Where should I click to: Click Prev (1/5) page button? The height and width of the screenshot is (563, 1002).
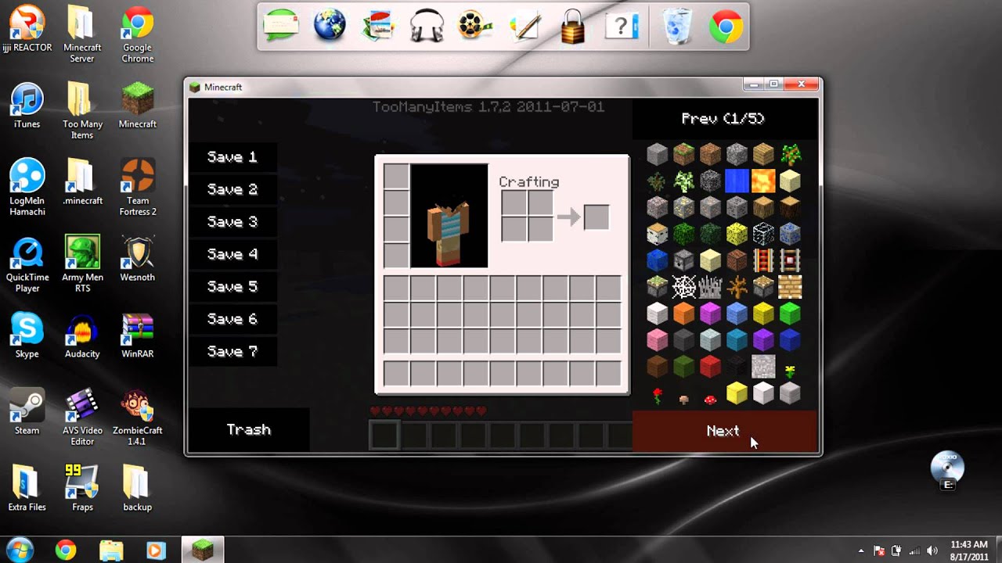click(x=724, y=119)
